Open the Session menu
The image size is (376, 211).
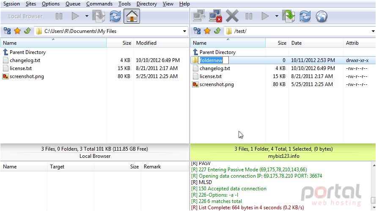coord(11,4)
